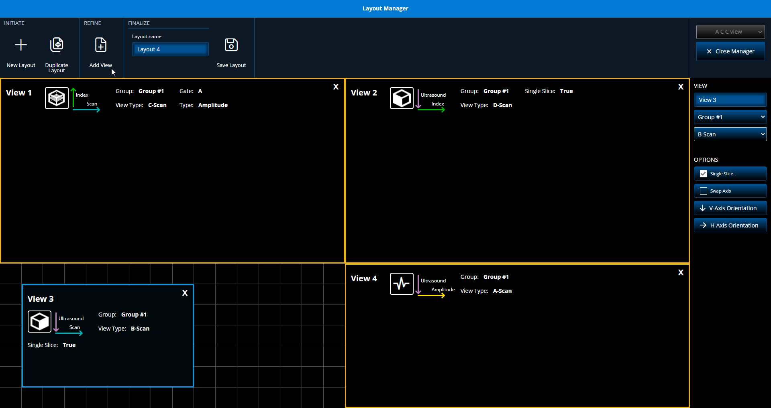Remove View 3 with its X button

point(185,293)
